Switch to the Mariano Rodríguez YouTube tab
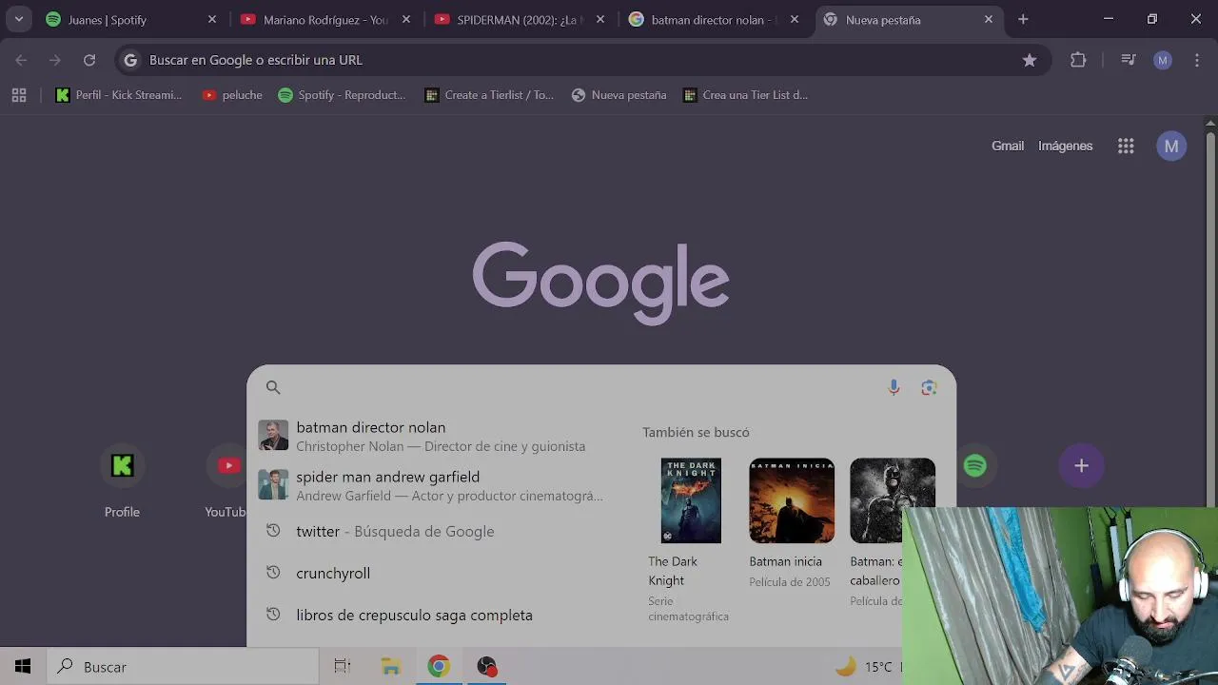The width and height of the screenshot is (1218, 685). point(326,19)
